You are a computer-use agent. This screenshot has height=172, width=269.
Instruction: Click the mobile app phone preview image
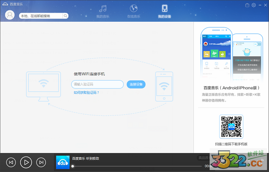pyautogui.click(x=231, y=54)
